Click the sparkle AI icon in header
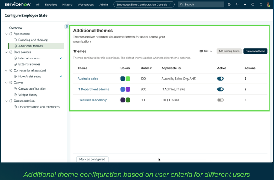This screenshot has height=180, width=274. (245, 5)
